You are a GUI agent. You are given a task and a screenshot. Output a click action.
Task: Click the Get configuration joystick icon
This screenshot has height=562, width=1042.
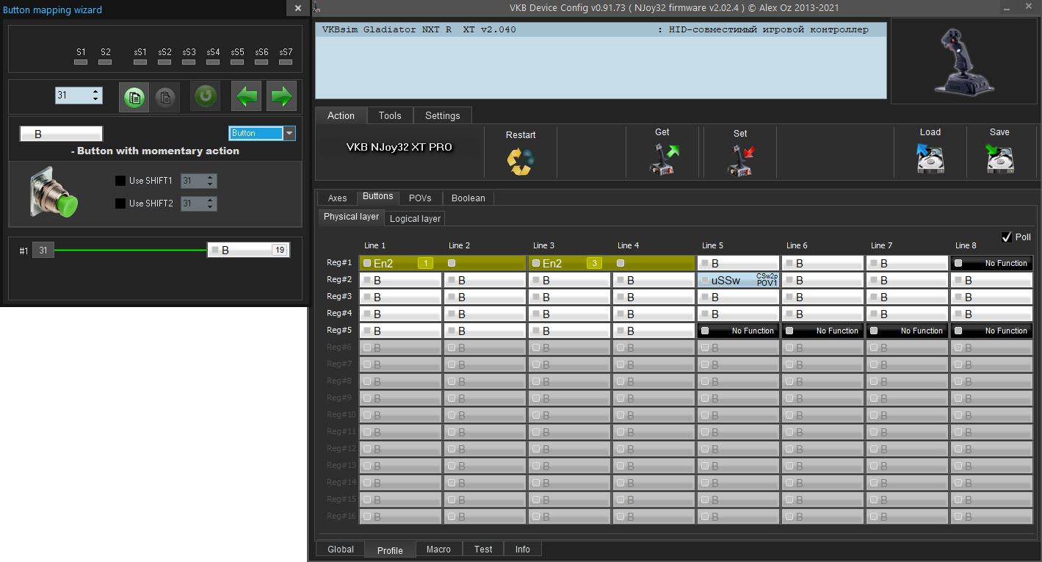(x=662, y=159)
